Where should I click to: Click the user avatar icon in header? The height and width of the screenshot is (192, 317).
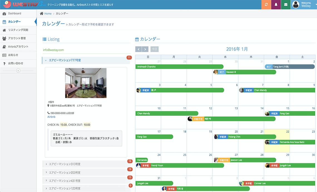[x=296, y=5]
